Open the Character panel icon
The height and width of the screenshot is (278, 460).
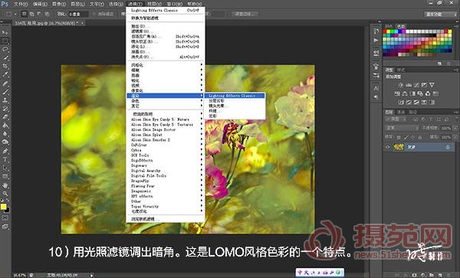[376, 89]
